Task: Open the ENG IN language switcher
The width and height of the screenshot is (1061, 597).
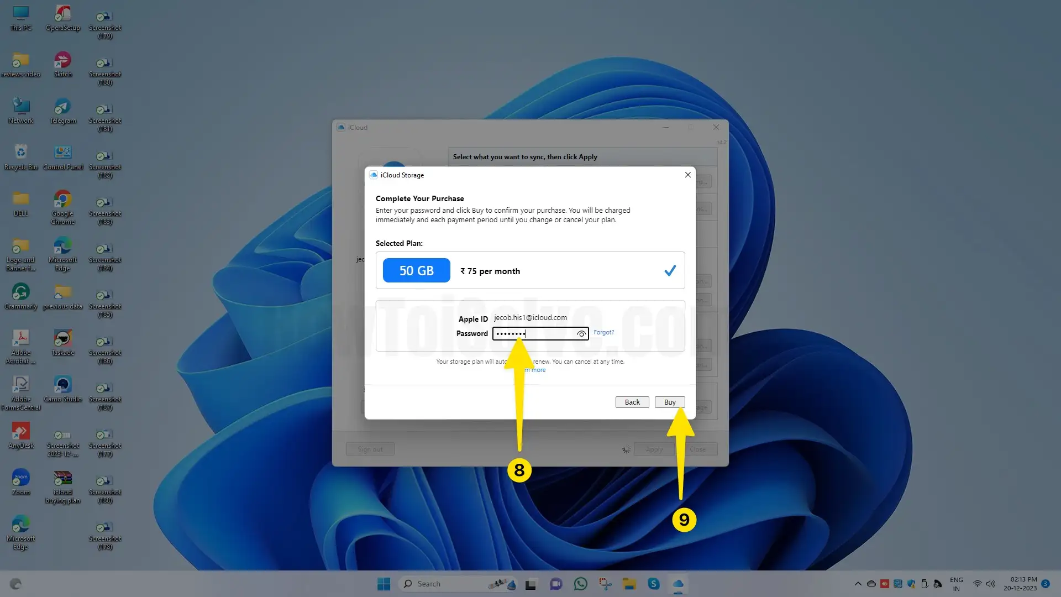Action: point(956,583)
